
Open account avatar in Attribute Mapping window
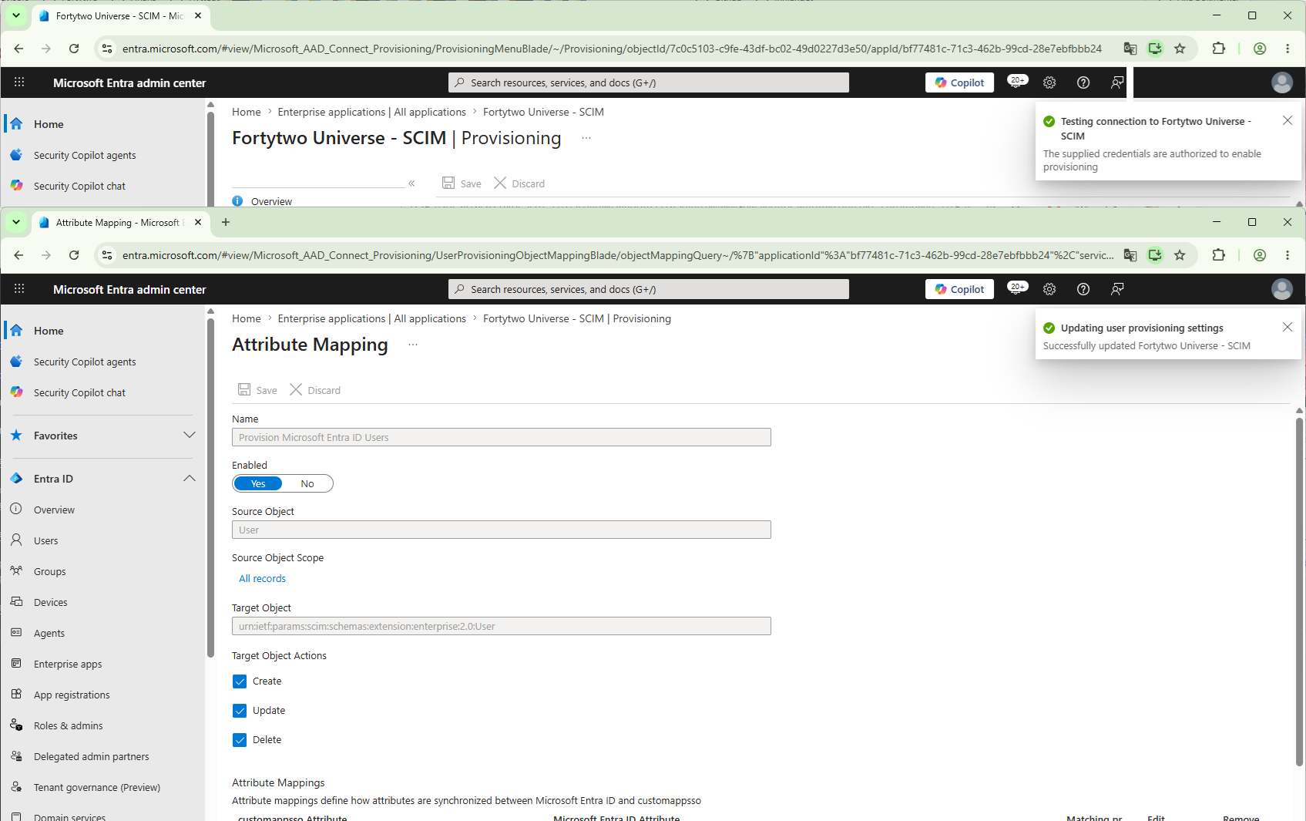[1282, 289]
